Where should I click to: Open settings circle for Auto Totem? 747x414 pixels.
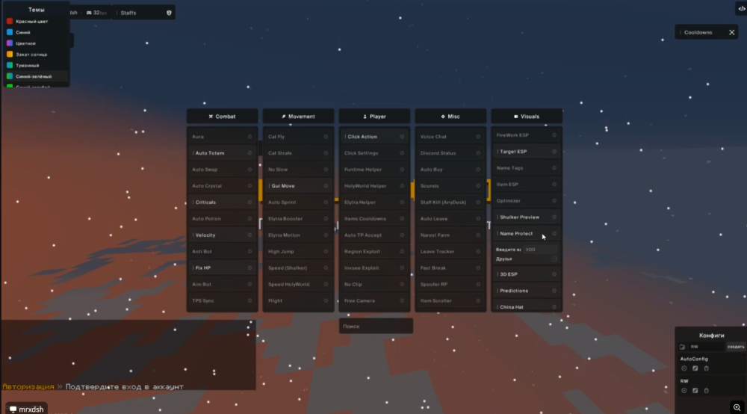click(x=249, y=153)
